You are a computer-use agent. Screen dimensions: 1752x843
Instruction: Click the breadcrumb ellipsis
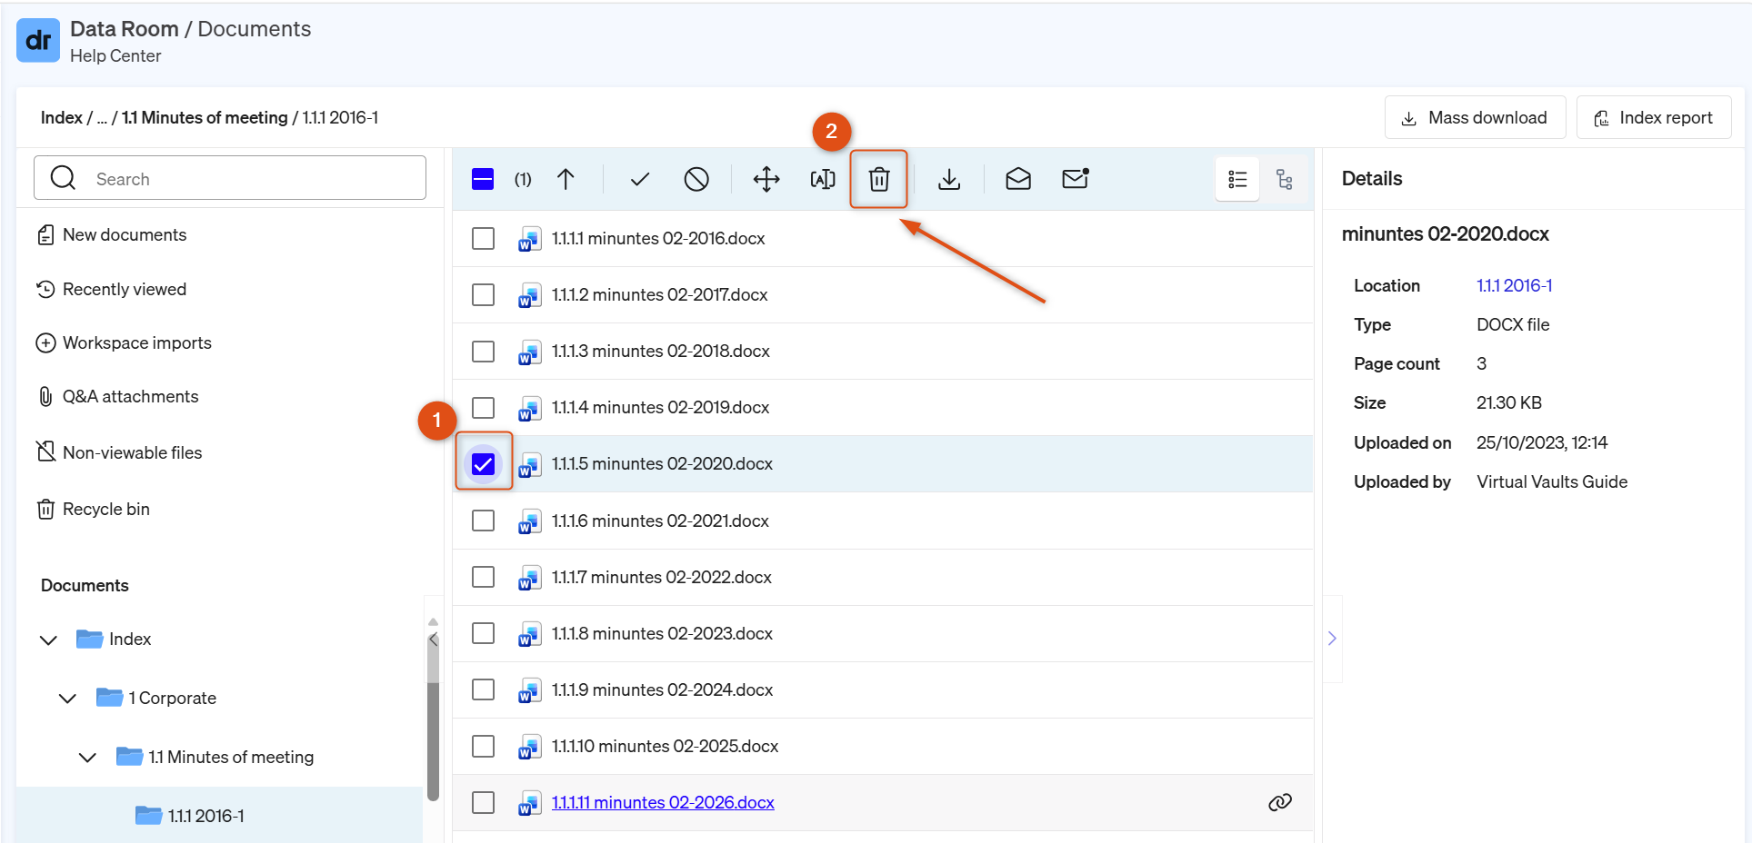tap(102, 118)
